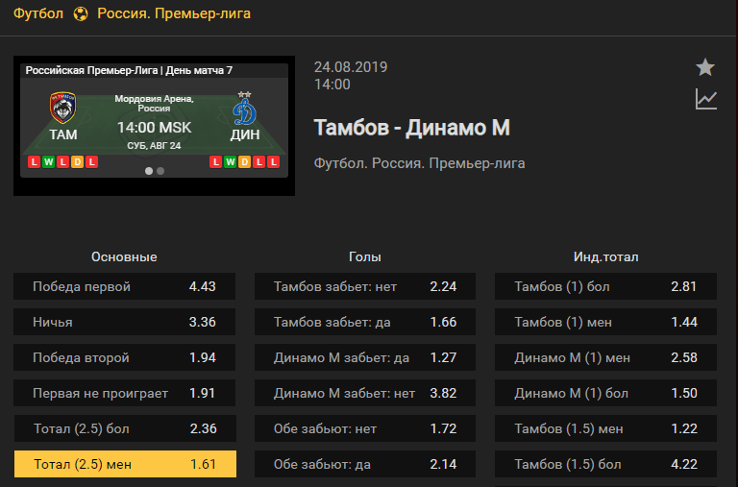The height and width of the screenshot is (487, 738).
Task: Click the Tambov form W badge
Action: point(48,162)
